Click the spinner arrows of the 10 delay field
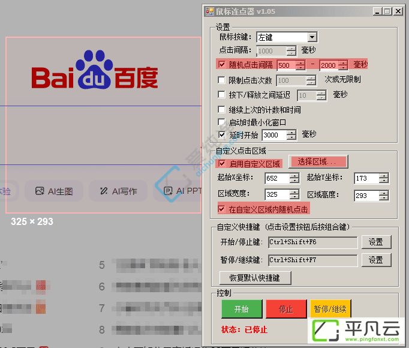The width and height of the screenshot is (409, 348). coord(321,95)
